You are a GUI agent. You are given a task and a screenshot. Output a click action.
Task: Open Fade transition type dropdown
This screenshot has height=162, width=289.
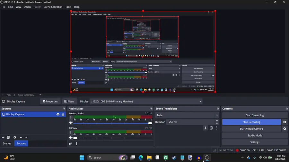click(187, 115)
